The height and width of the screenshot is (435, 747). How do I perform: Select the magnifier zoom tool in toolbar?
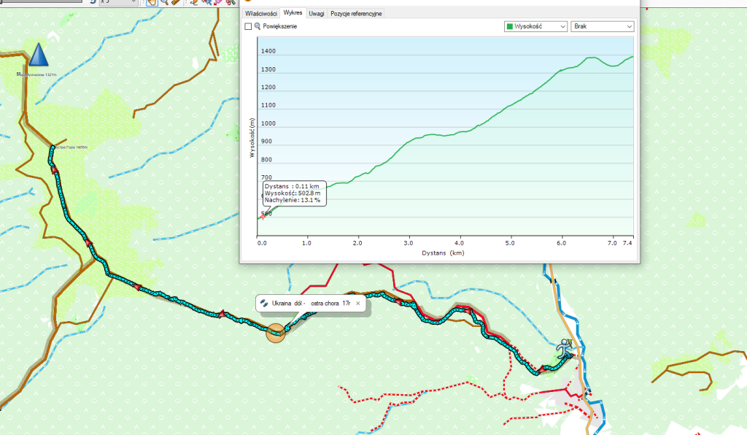pos(163,2)
